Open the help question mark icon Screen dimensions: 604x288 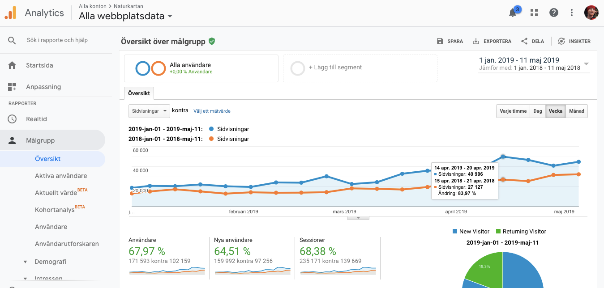pos(554,13)
